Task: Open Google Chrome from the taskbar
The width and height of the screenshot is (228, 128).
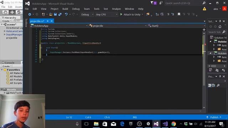Action: coord(173,124)
